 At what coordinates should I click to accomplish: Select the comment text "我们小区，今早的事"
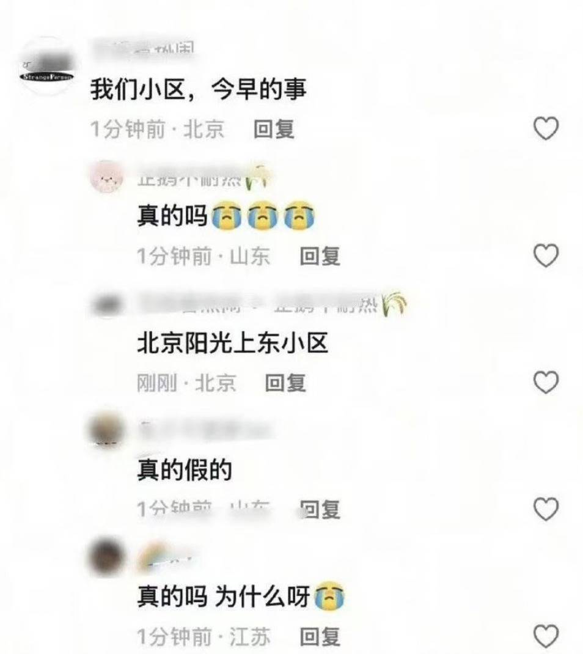click(199, 89)
